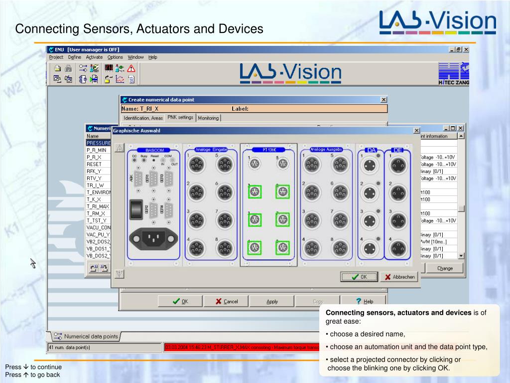Select RTV_Y row in numerical list
Viewport: 510px width, 383px height.
[98, 178]
